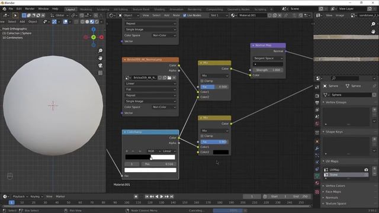
Task: Toggle the Use Nodes checkbox
Action: coord(185,15)
